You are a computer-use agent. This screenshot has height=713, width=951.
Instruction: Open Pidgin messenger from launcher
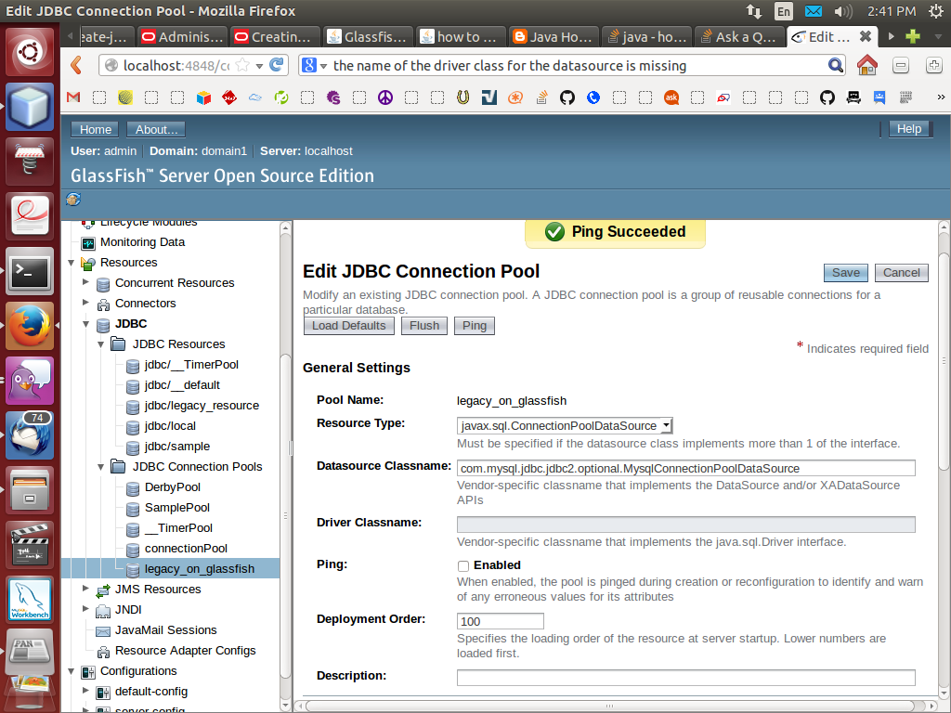pos(30,381)
